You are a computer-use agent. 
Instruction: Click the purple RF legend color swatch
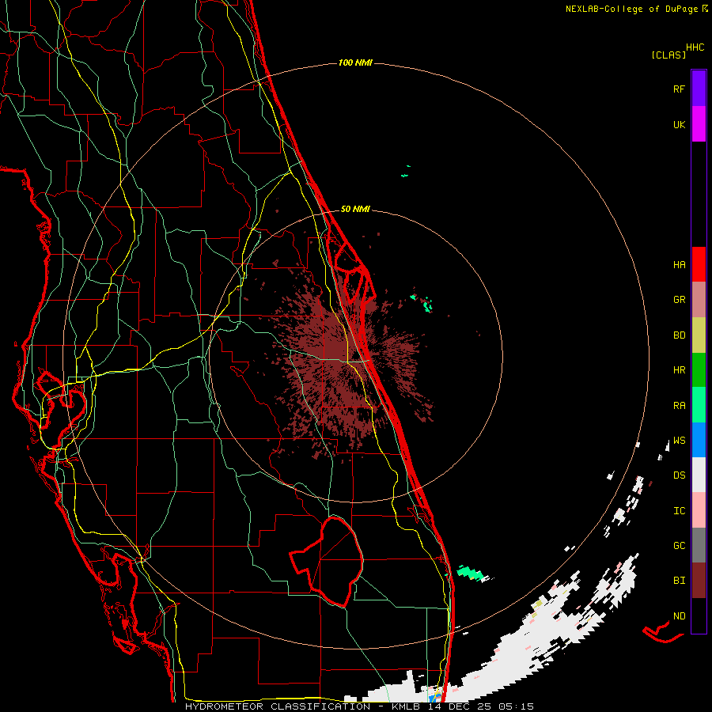point(699,89)
